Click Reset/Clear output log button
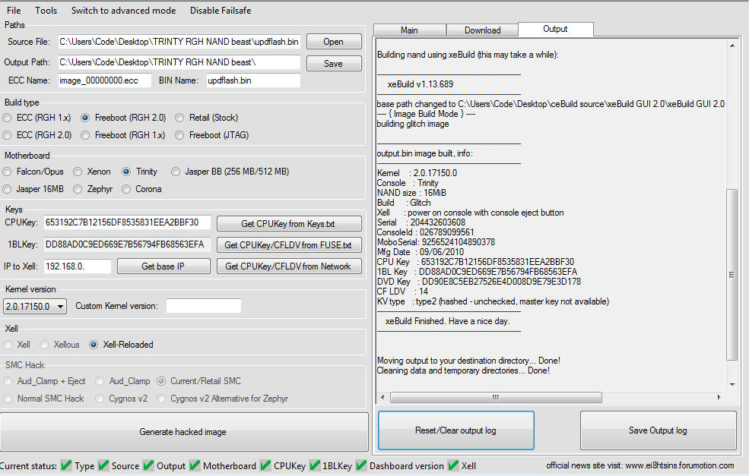The image size is (749, 476). click(x=455, y=430)
